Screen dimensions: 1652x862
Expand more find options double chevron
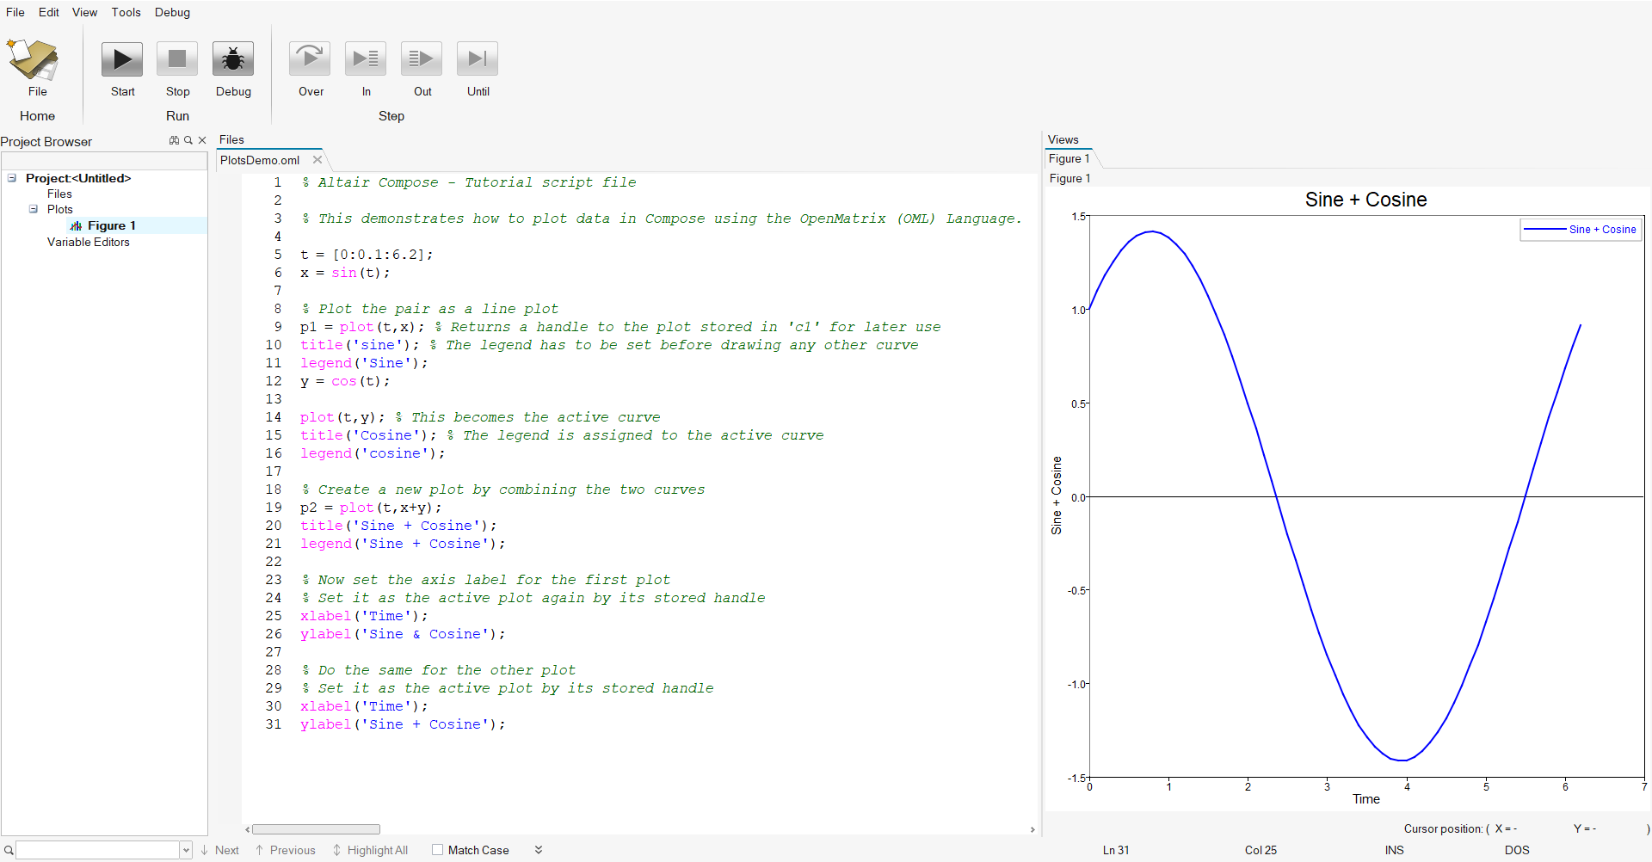coord(539,850)
